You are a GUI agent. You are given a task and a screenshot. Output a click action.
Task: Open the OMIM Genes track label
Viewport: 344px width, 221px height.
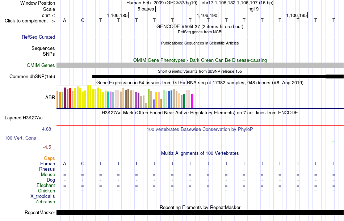(41, 65)
